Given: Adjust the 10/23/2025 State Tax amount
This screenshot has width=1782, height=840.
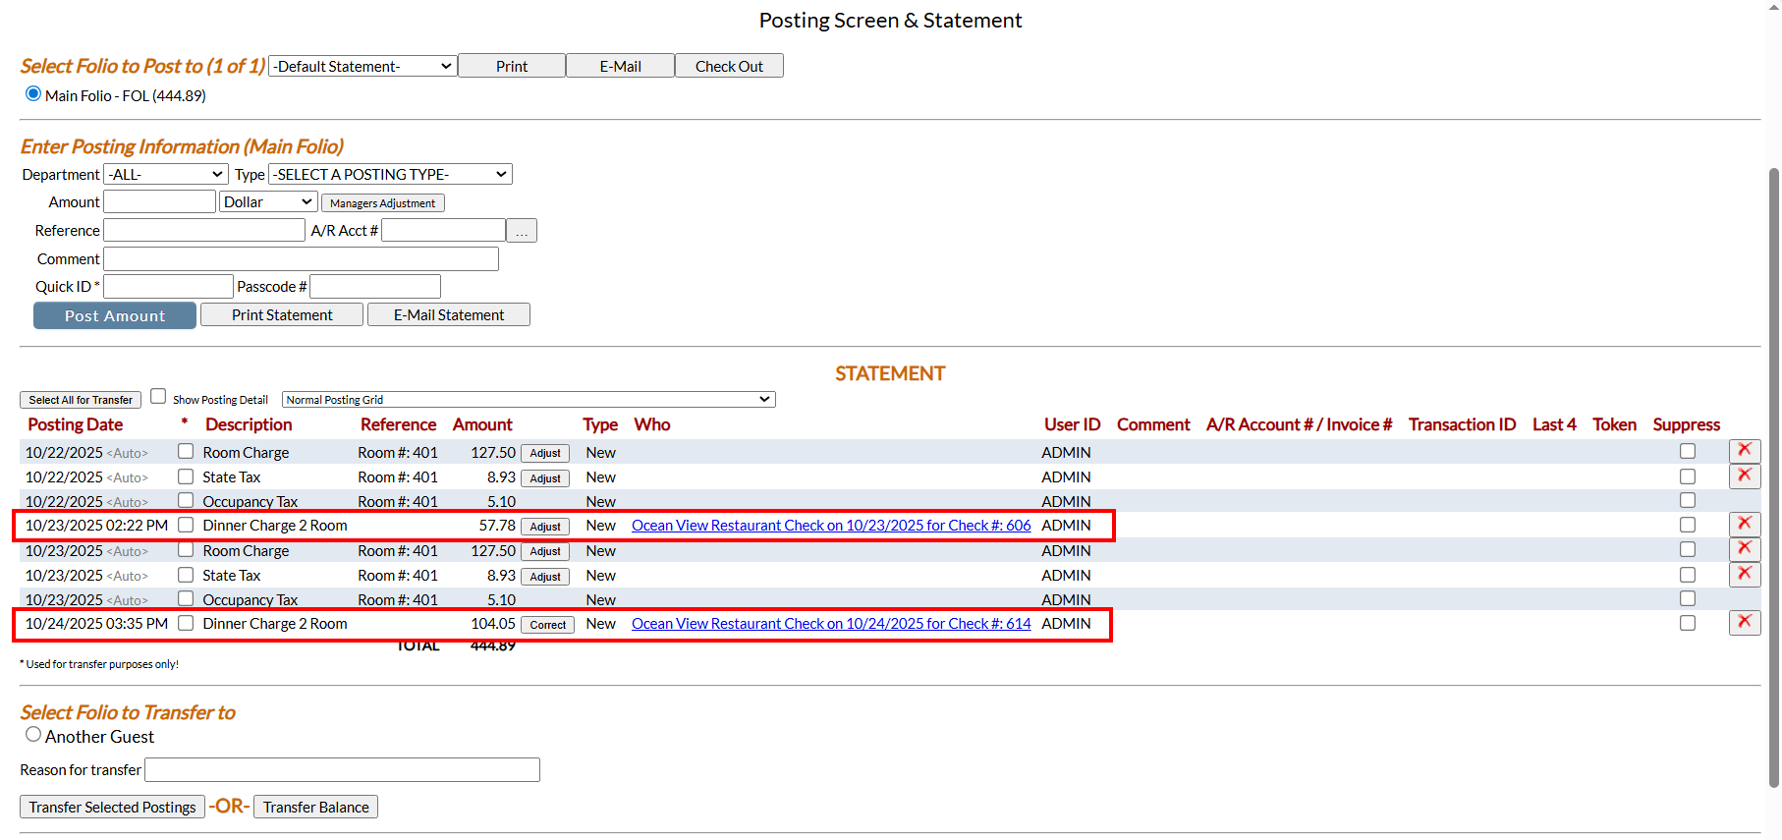Looking at the screenshot, I should 545,577.
